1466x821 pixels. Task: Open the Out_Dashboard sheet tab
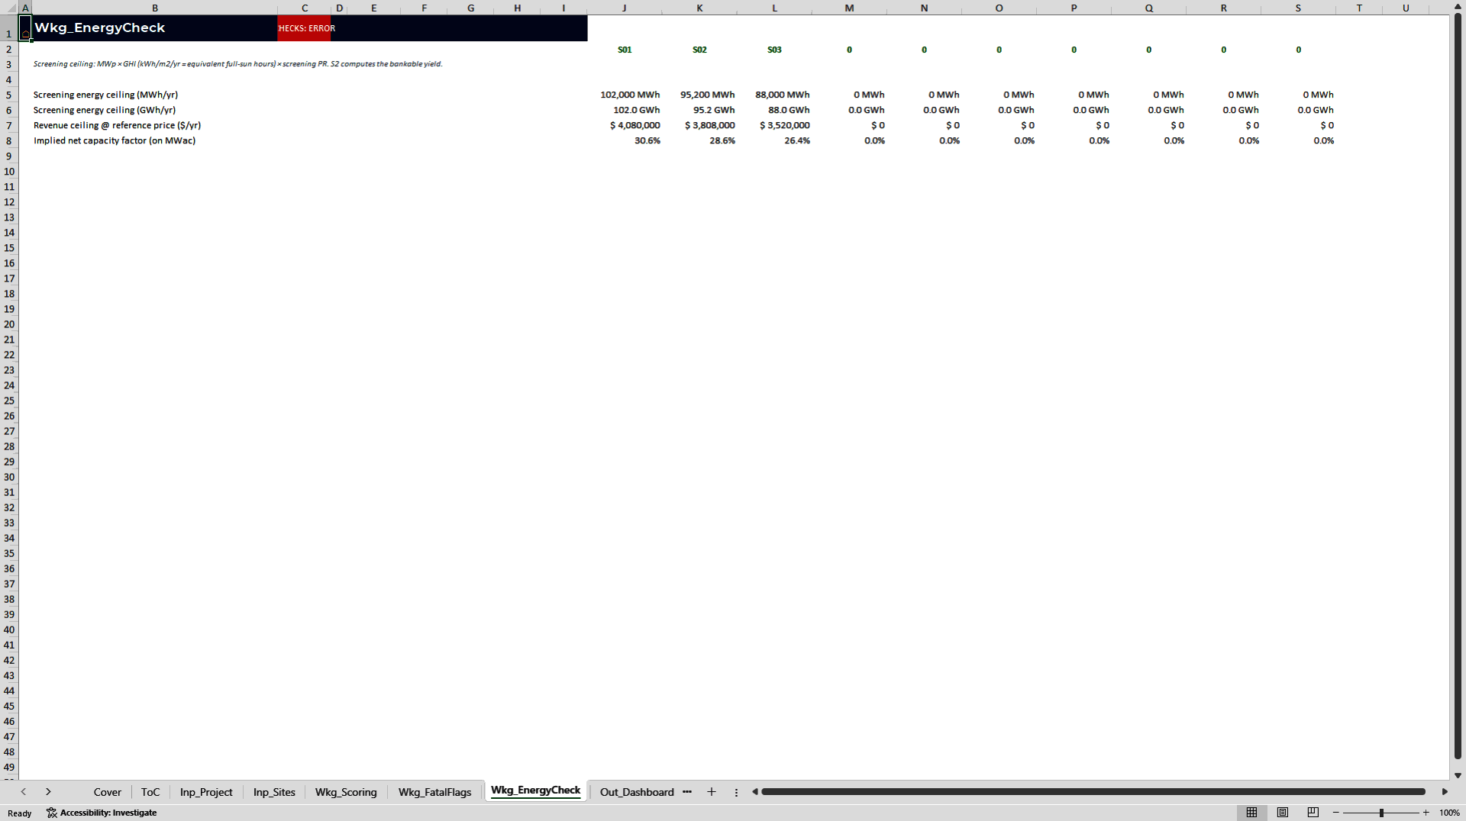pos(637,792)
